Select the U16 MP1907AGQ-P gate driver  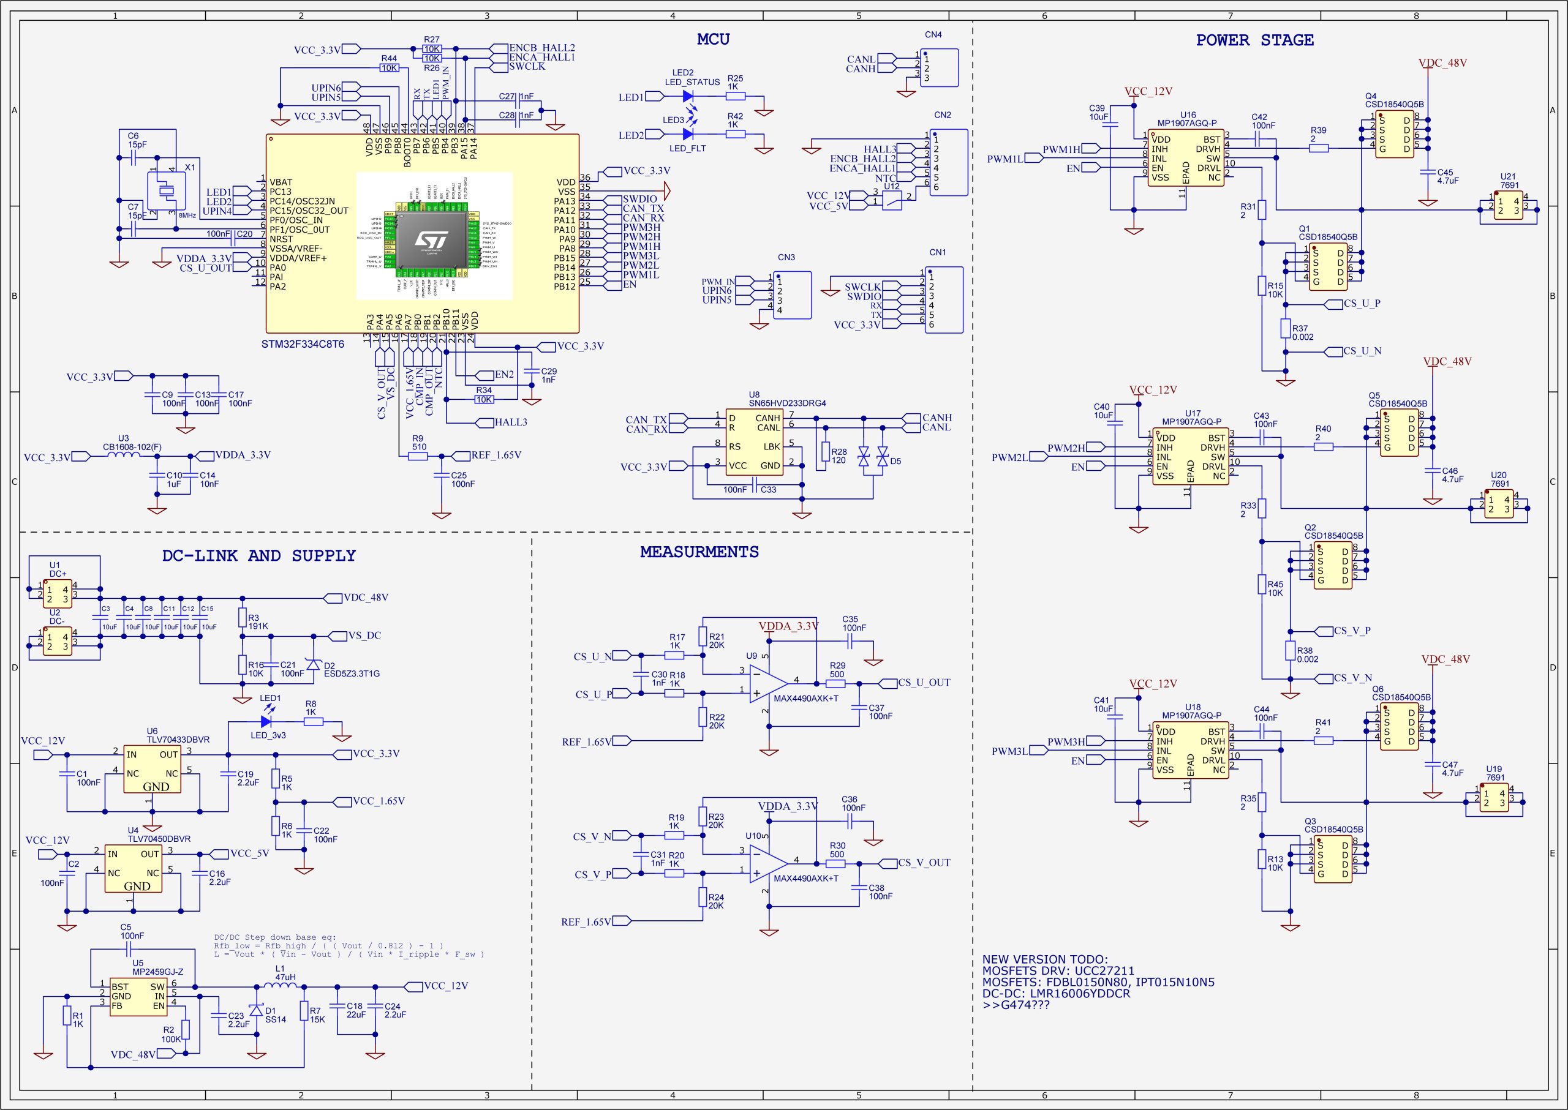1186,157
